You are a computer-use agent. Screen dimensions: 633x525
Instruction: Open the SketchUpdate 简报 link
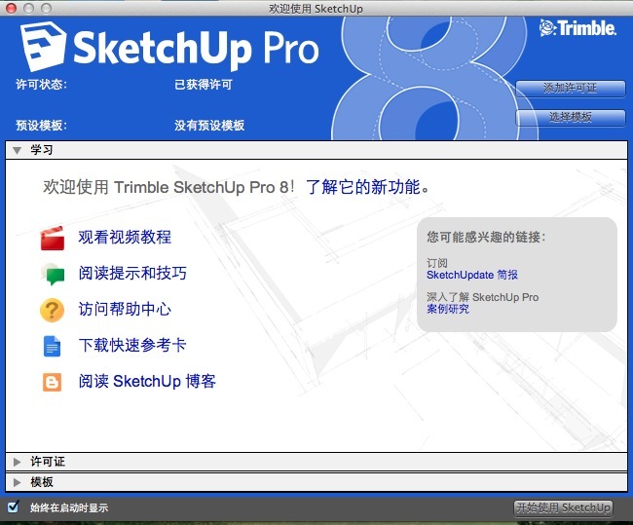(x=472, y=275)
